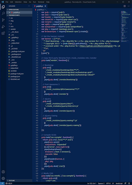Collapse the FKENNEDY.INFO folder section
132x185 pixels.
[19, 15]
